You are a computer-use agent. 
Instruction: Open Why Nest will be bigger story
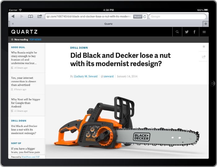26,103
